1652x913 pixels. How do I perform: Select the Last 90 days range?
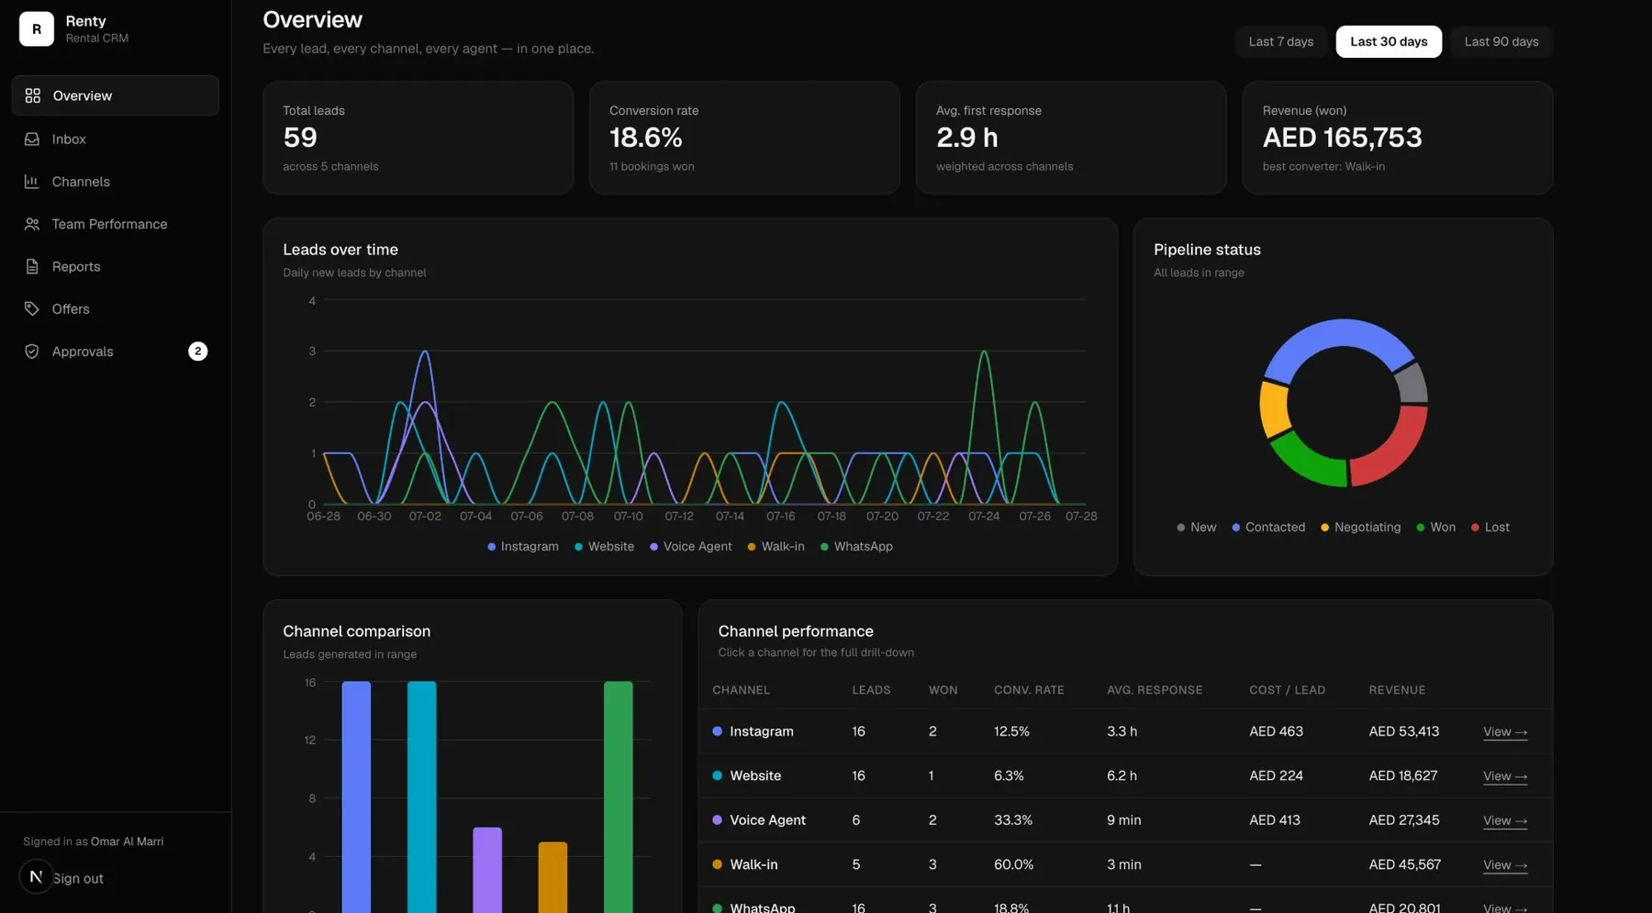(x=1501, y=41)
